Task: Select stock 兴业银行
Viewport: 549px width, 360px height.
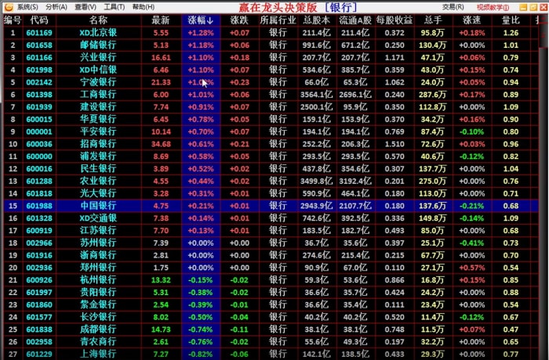Action: point(98,58)
